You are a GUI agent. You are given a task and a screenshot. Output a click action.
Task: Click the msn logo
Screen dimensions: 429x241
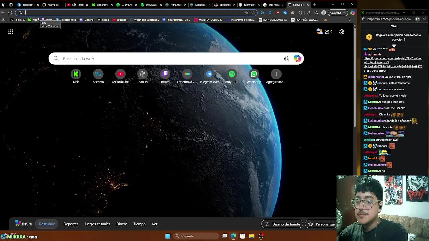click(x=23, y=224)
